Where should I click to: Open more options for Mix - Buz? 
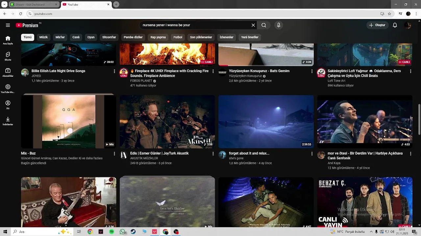tap(114, 153)
